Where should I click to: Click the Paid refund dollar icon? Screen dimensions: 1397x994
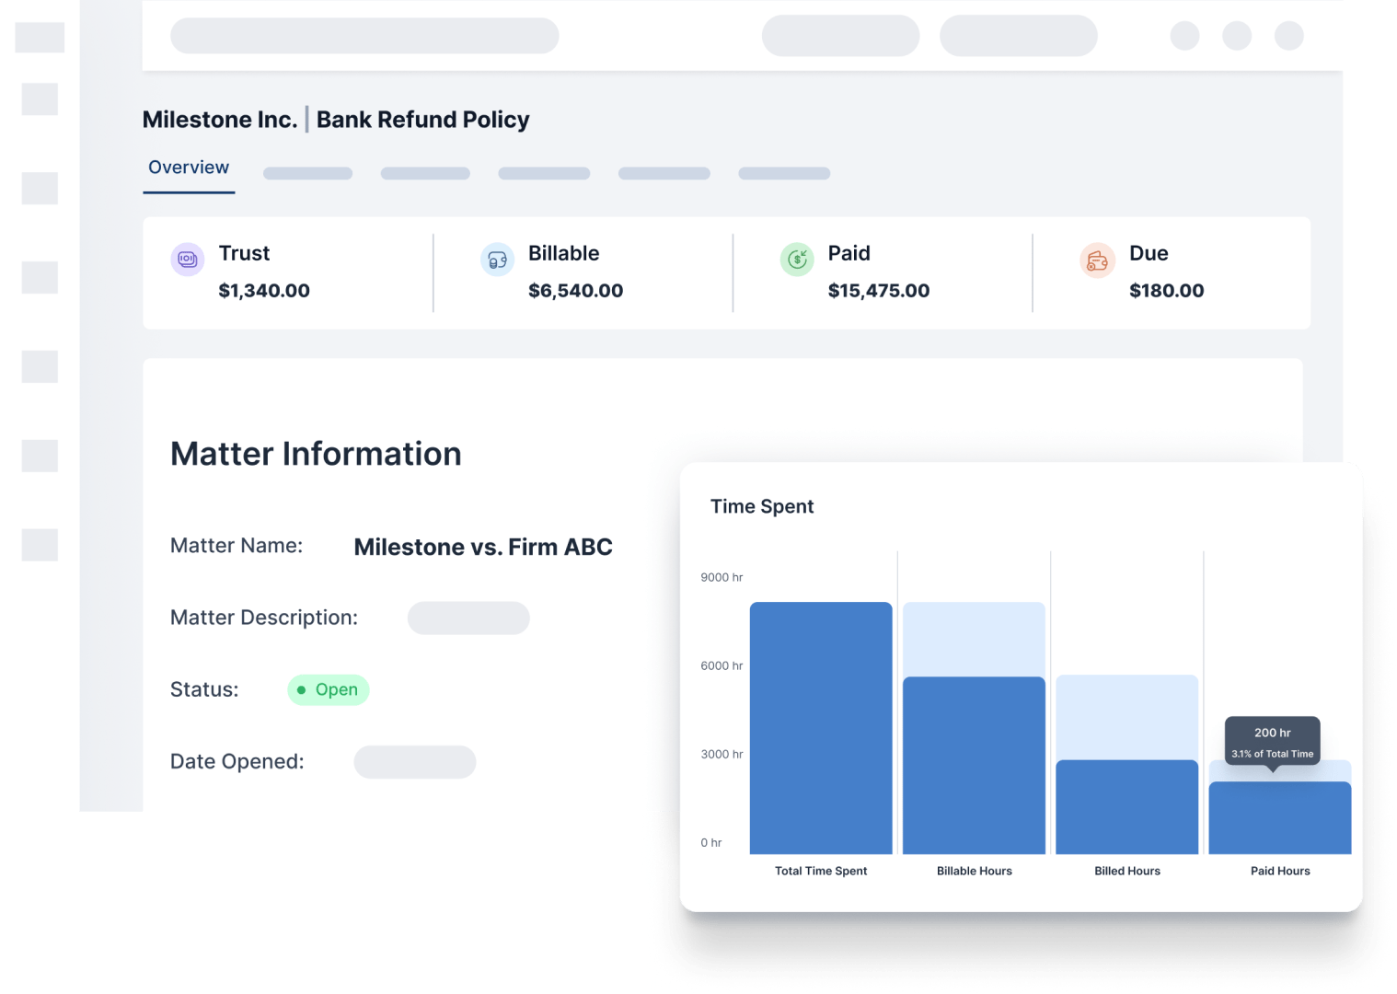pyautogui.click(x=797, y=260)
